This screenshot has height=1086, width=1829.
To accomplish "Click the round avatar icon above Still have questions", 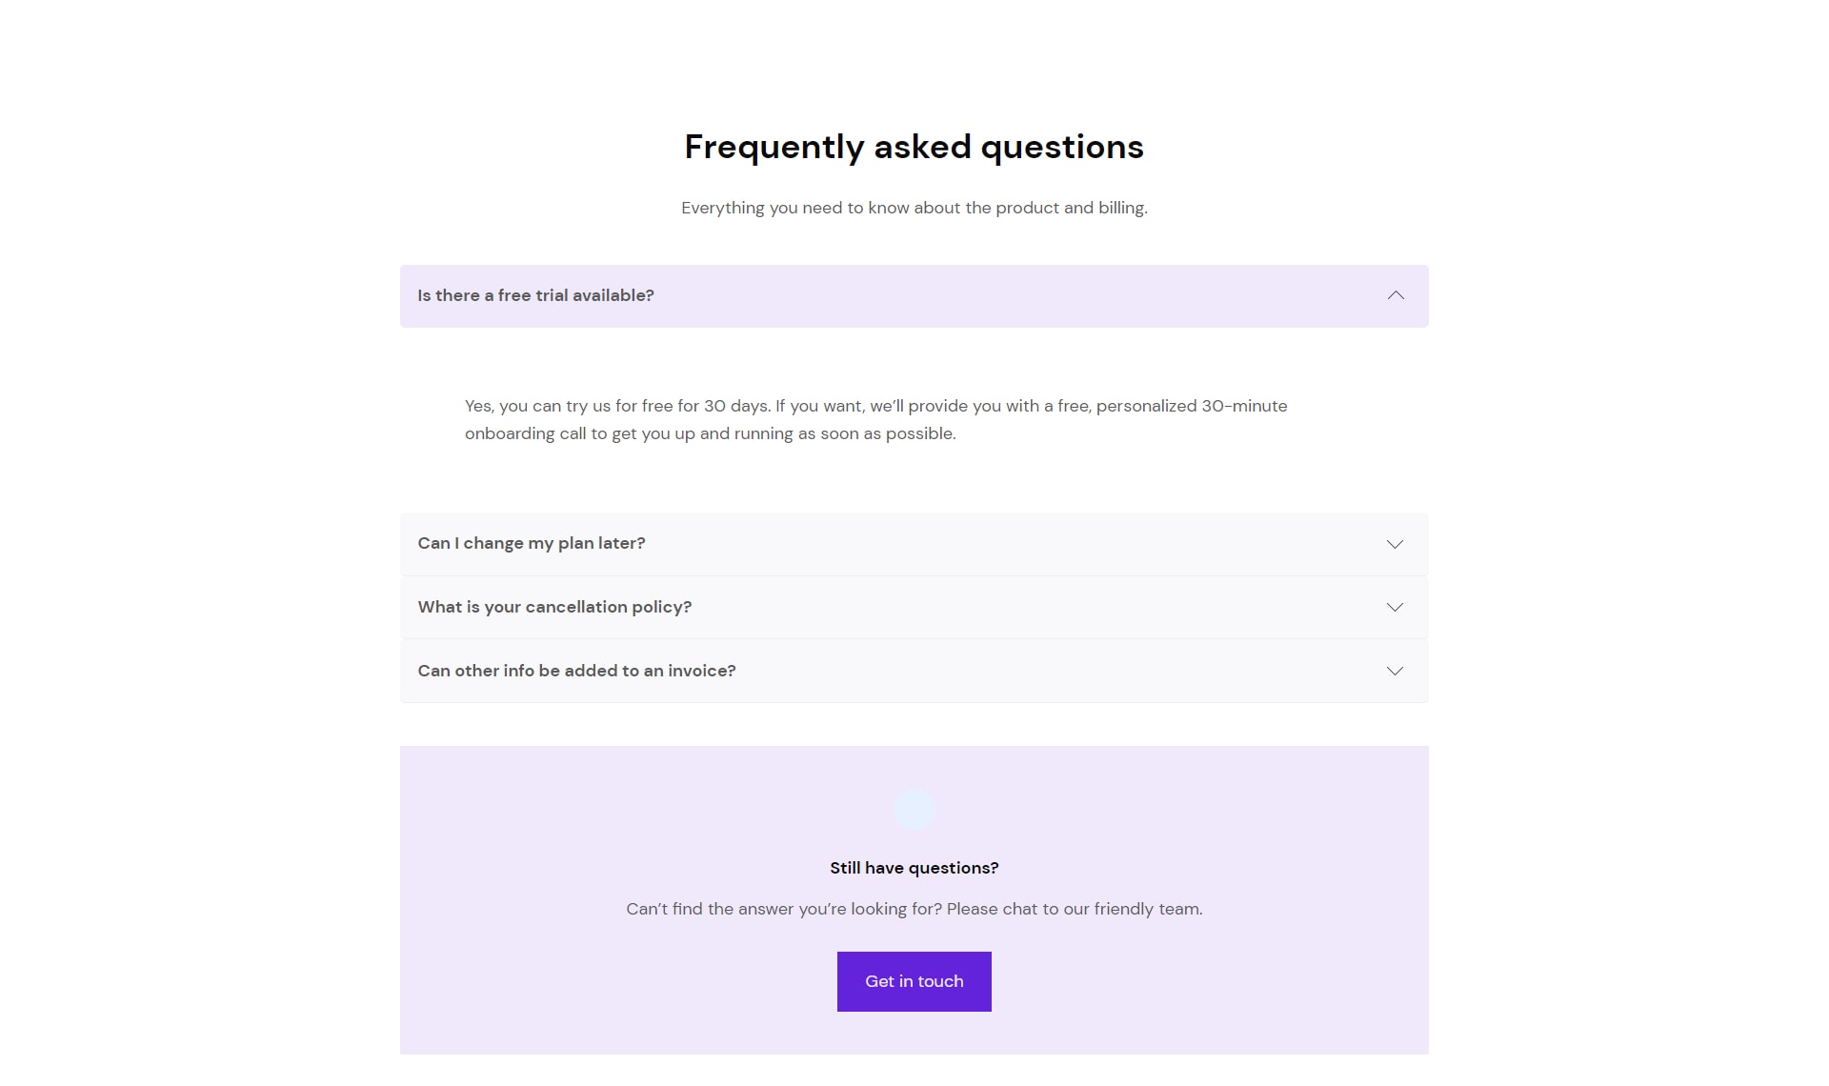I will tap(914, 810).
